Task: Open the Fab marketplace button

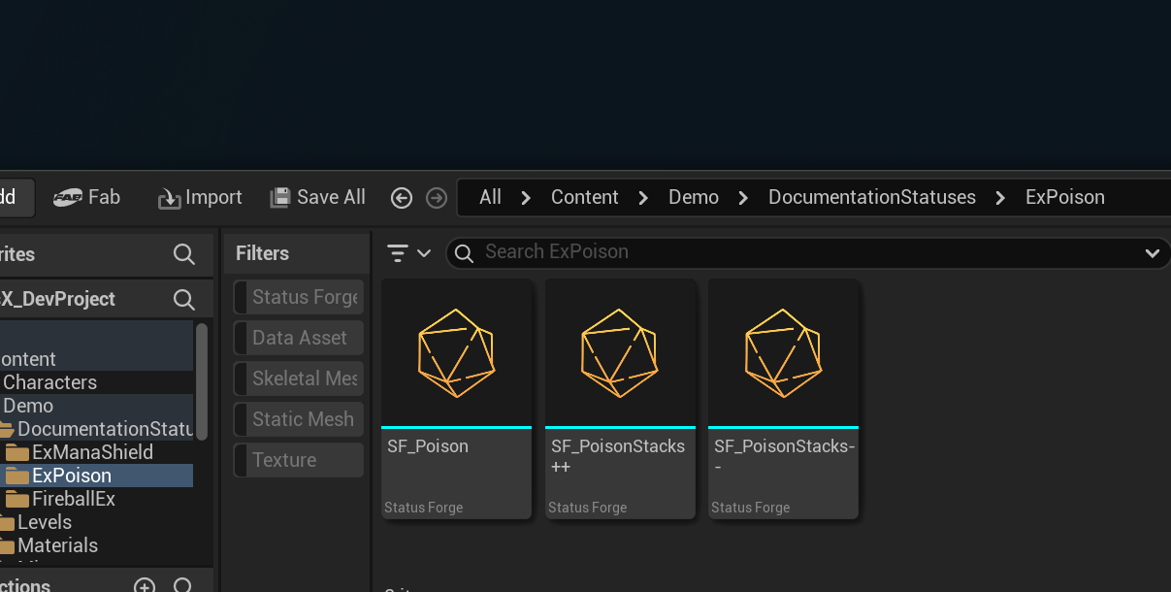Action: (x=86, y=197)
